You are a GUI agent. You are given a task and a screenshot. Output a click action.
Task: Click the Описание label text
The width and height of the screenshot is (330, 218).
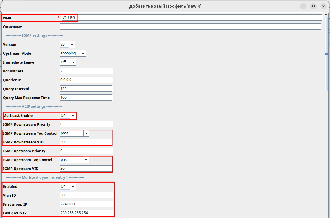(x=12, y=27)
